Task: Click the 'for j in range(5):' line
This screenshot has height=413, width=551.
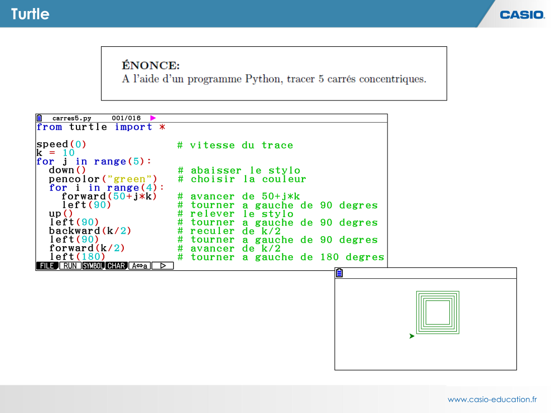Action: [x=94, y=161]
